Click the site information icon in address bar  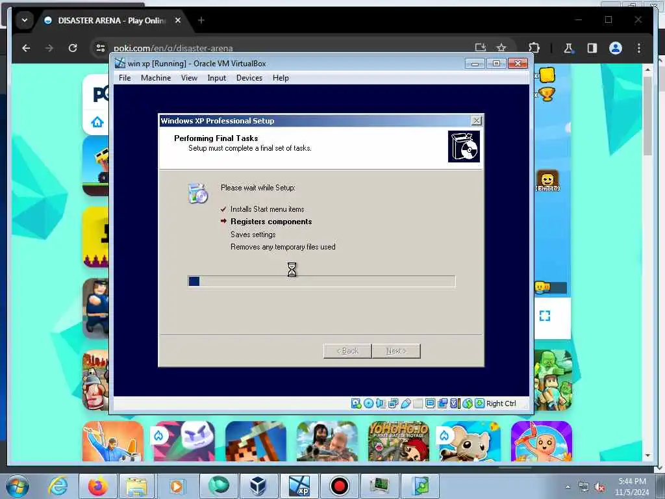(101, 48)
